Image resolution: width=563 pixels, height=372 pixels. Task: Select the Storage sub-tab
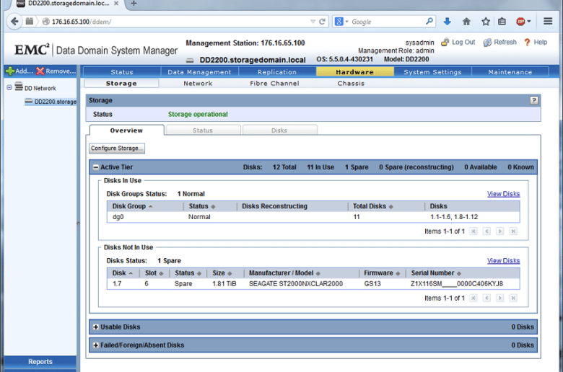(121, 83)
